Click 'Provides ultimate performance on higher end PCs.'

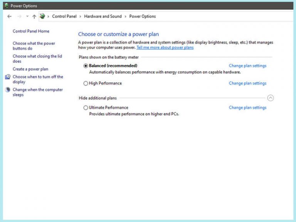pos(134,114)
